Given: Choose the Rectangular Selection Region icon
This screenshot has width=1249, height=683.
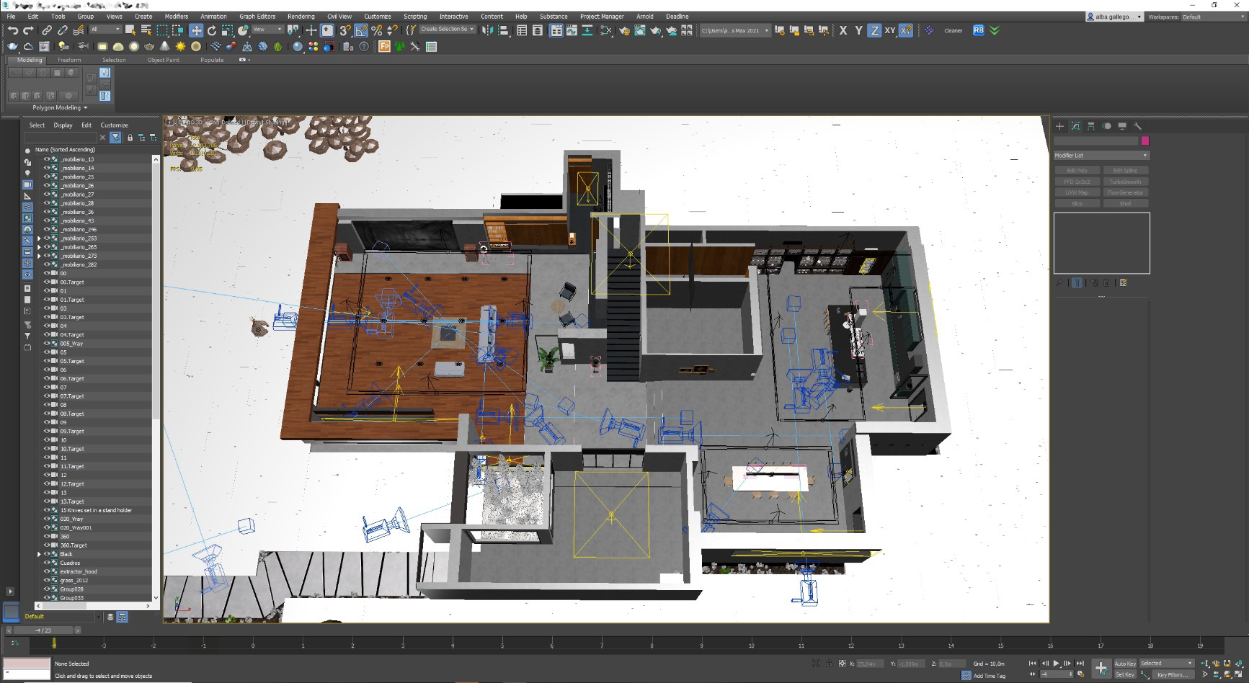Looking at the screenshot, I should click(162, 30).
